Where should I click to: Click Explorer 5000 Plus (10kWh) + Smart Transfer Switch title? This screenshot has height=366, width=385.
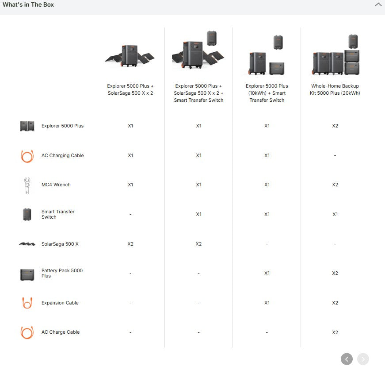point(267,93)
